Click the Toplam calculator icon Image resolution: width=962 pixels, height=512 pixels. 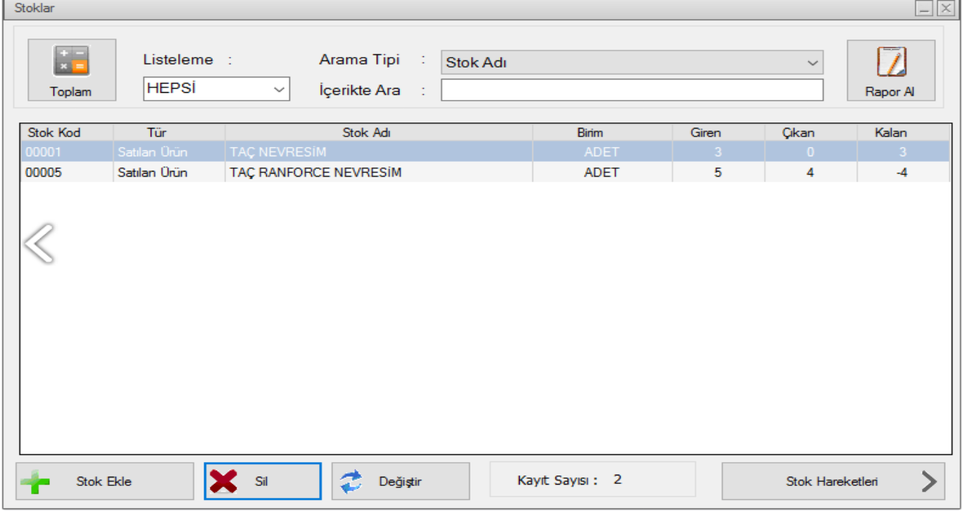pos(71,61)
